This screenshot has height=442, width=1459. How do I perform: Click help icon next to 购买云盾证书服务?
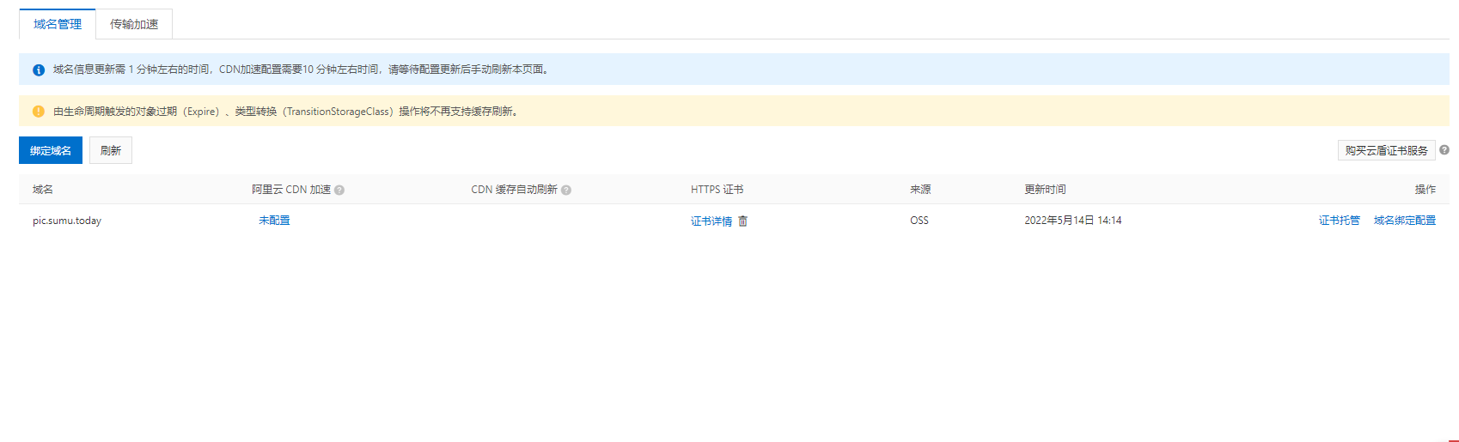1444,150
